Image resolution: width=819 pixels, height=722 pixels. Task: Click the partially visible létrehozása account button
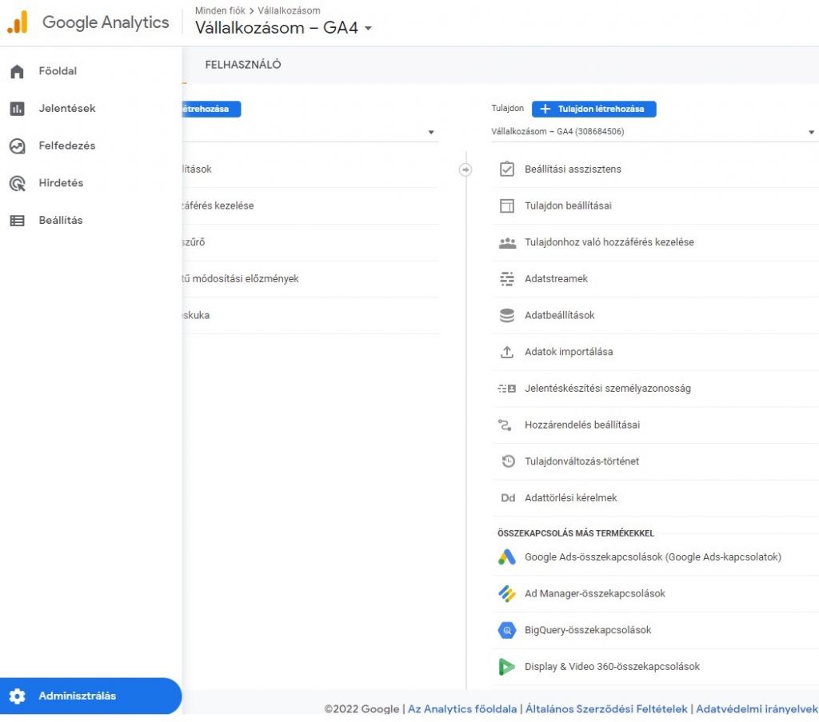[x=211, y=109]
